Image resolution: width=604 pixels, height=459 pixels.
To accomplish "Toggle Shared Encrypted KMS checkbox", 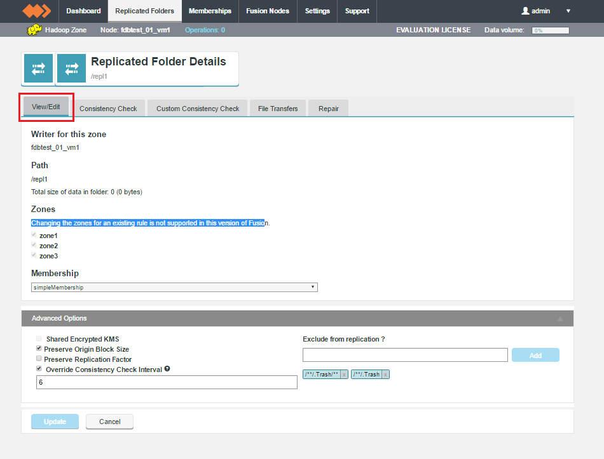I will click(39, 338).
